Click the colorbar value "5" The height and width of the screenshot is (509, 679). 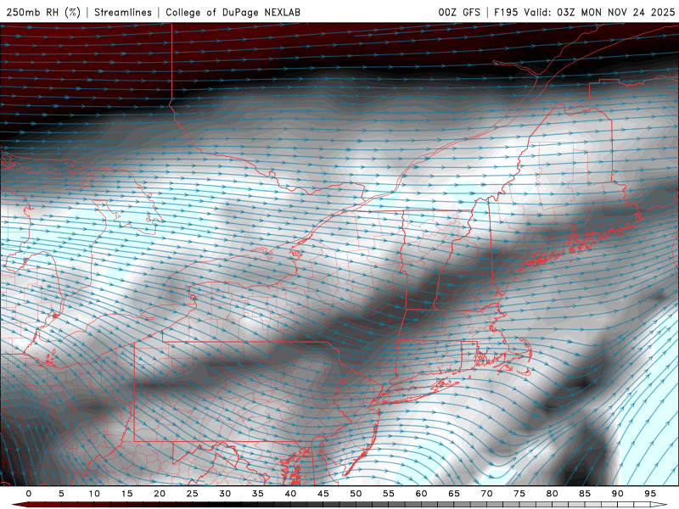point(61,494)
